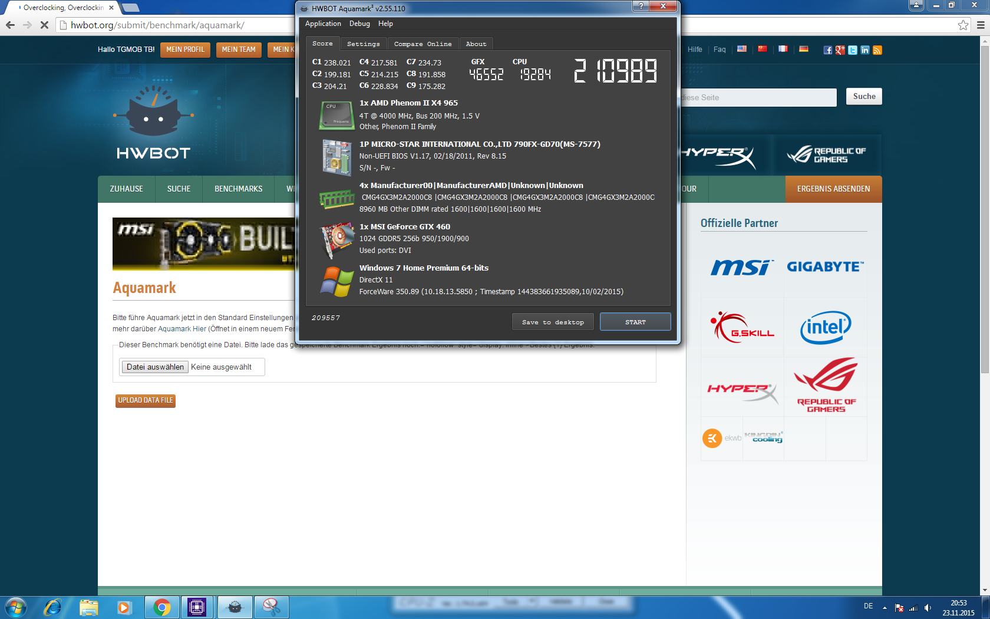990x619 pixels.
Task: Switch language with French flag icon
Action: pyautogui.click(x=783, y=49)
